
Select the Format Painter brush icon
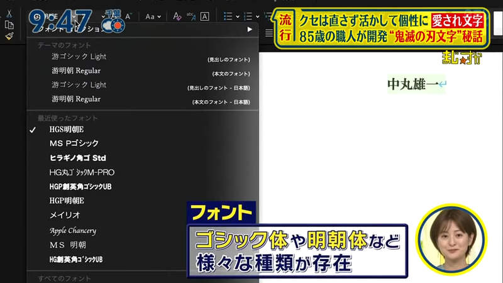(9, 35)
